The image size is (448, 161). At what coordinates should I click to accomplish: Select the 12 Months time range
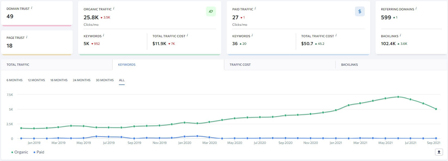pos(36,80)
